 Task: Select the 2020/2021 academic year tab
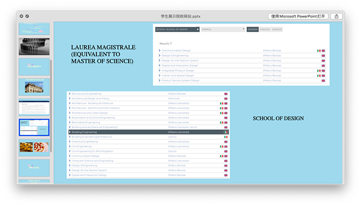click(252, 30)
